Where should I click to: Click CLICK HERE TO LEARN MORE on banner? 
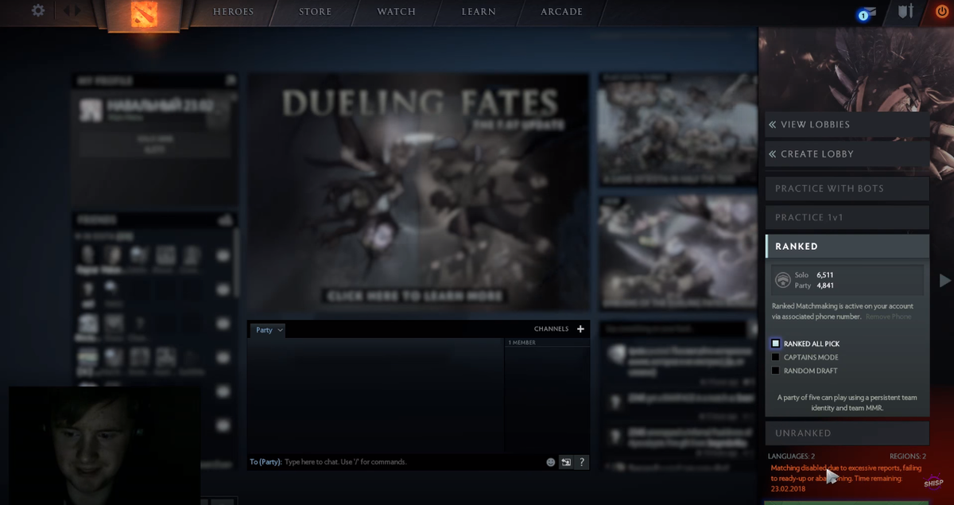[415, 296]
